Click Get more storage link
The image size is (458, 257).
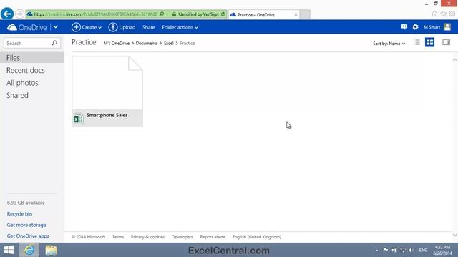click(26, 225)
